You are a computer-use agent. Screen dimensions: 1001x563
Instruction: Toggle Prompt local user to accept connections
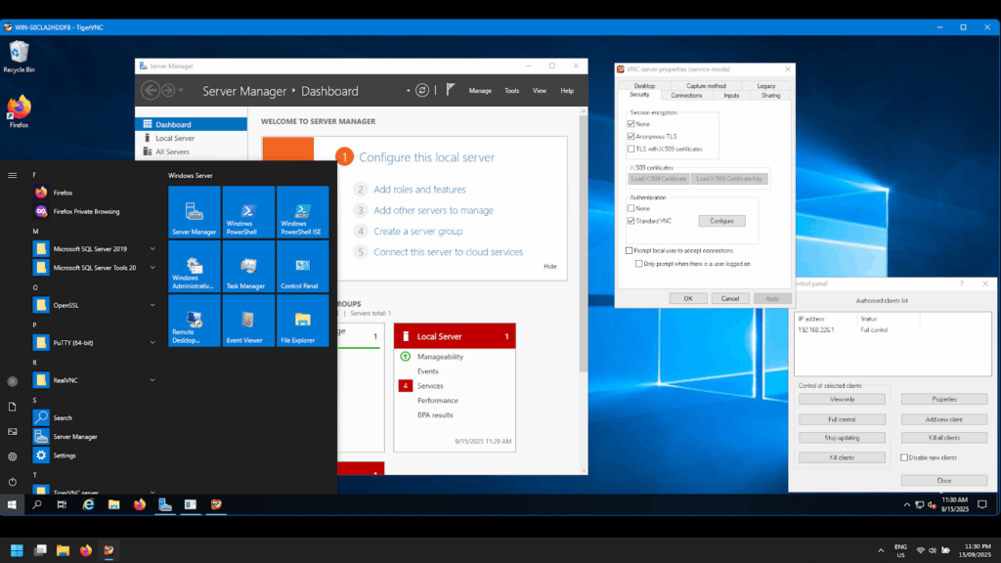tap(630, 250)
